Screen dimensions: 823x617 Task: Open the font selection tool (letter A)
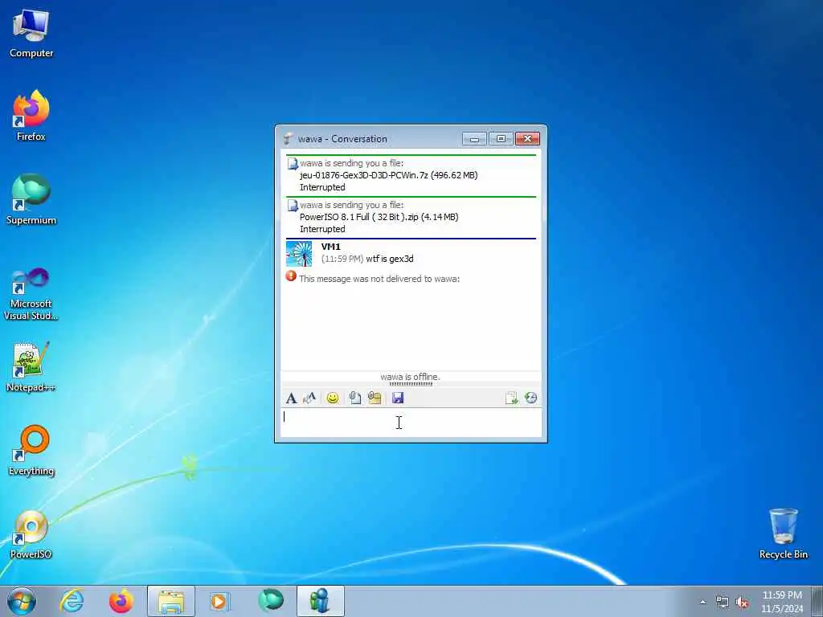click(291, 398)
